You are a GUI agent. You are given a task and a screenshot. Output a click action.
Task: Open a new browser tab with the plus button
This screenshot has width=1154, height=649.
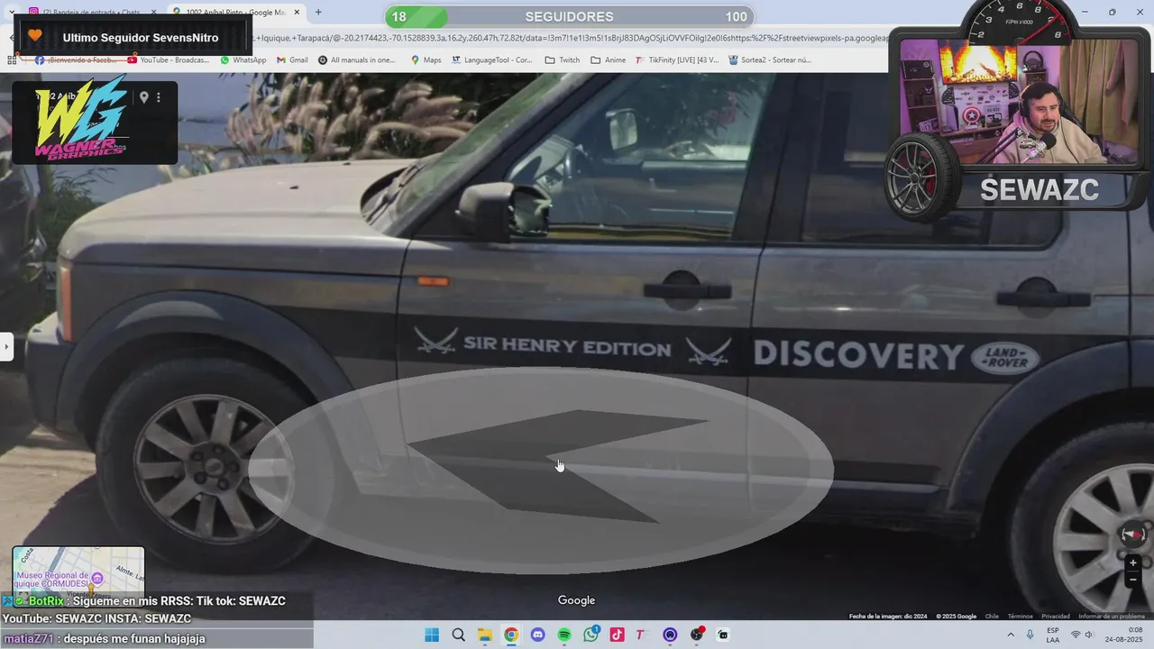click(318, 12)
